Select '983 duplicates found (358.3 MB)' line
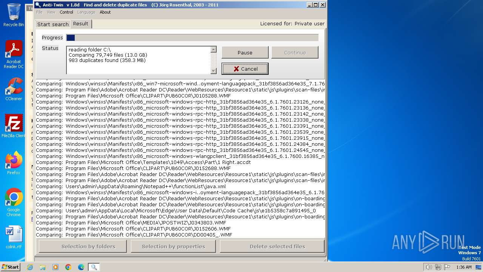This screenshot has height=272, width=483. [x=107, y=60]
